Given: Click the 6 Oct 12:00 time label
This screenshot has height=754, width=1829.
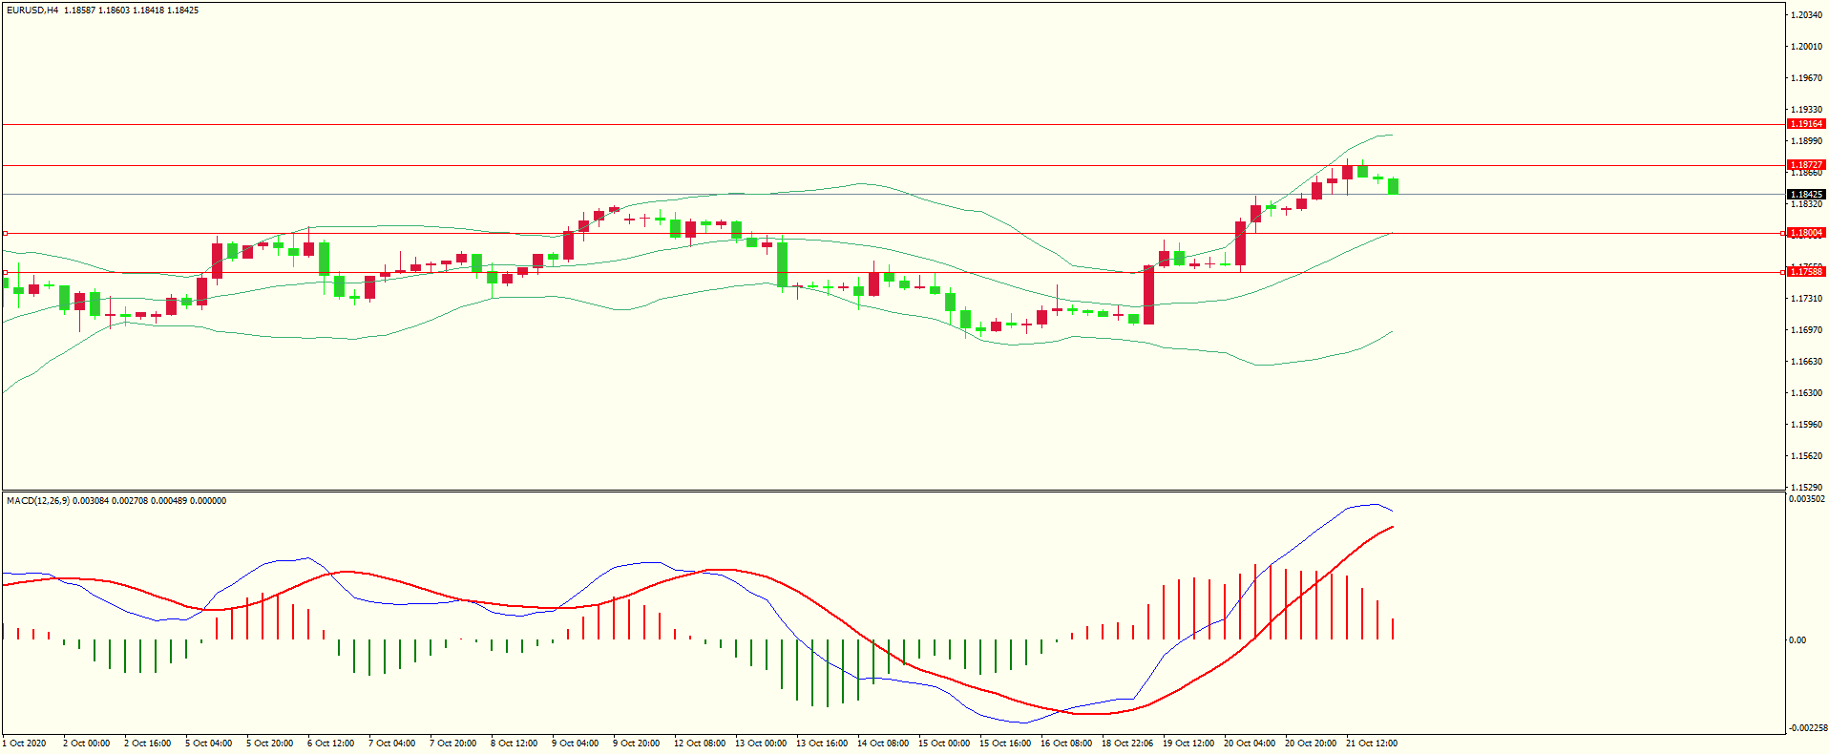Looking at the screenshot, I should coord(331,744).
